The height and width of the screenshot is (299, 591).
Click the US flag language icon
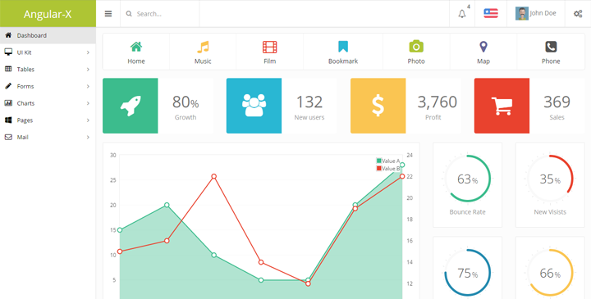[x=491, y=14]
